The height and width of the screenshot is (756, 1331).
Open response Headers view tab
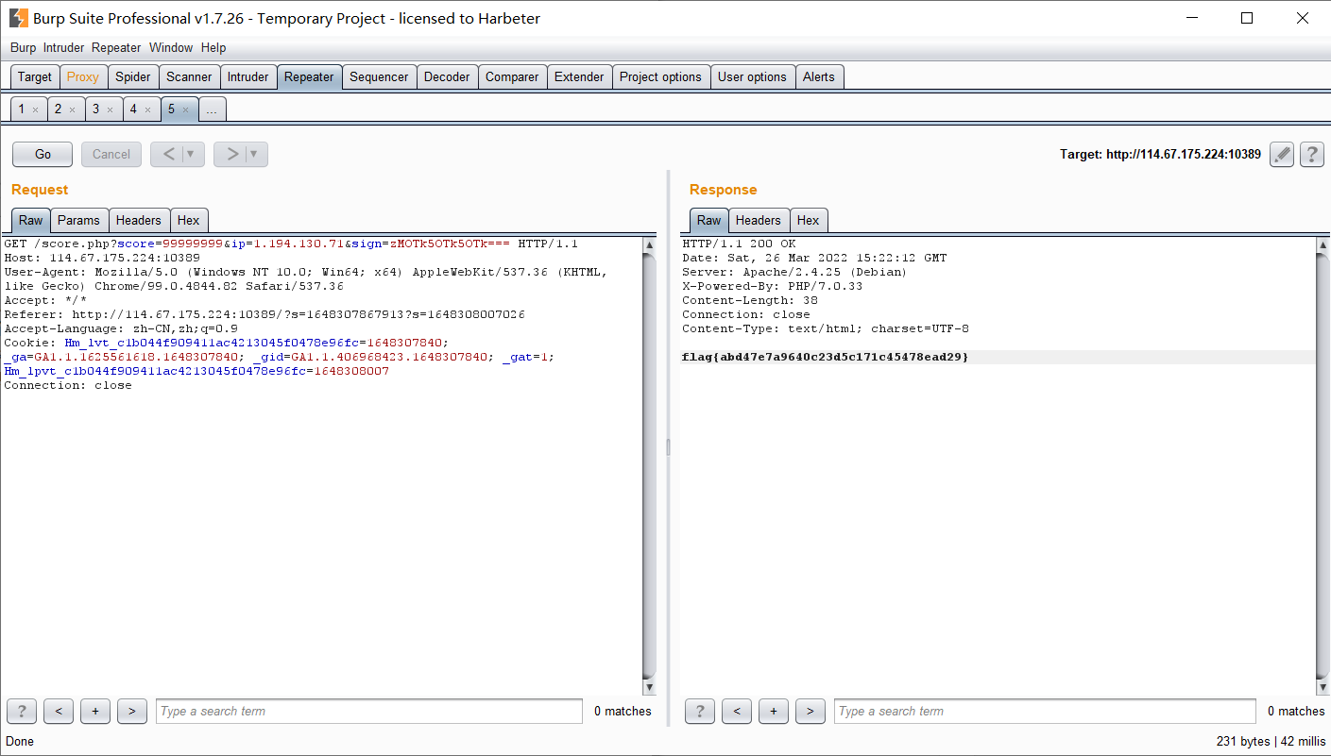[x=759, y=220]
